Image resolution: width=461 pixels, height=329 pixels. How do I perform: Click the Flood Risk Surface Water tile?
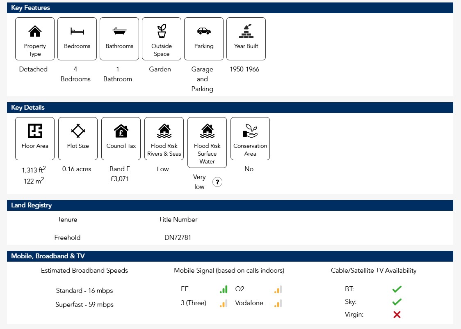[x=207, y=143]
